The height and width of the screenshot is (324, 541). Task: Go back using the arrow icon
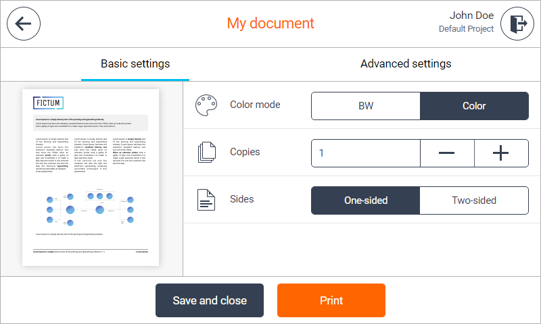click(24, 24)
